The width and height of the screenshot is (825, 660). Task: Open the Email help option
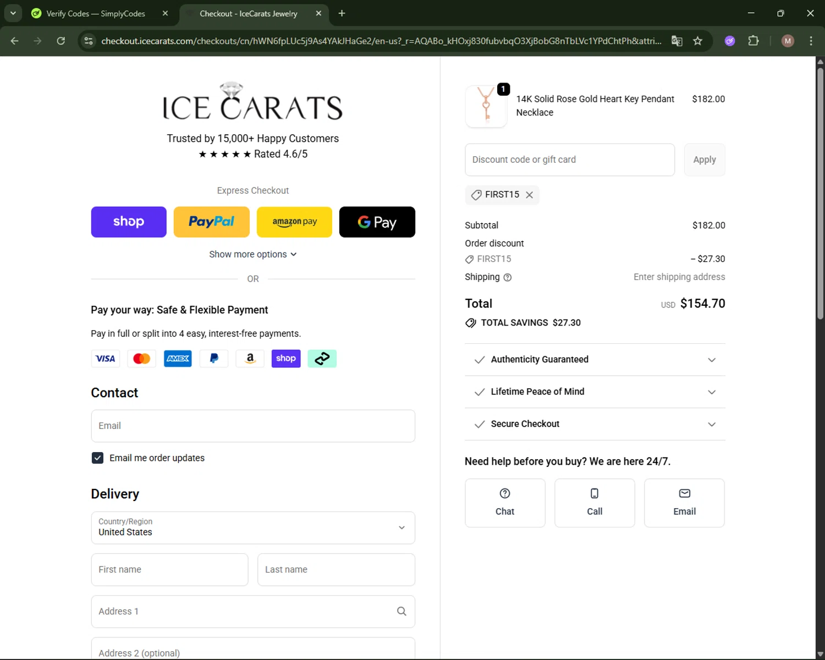pos(684,503)
